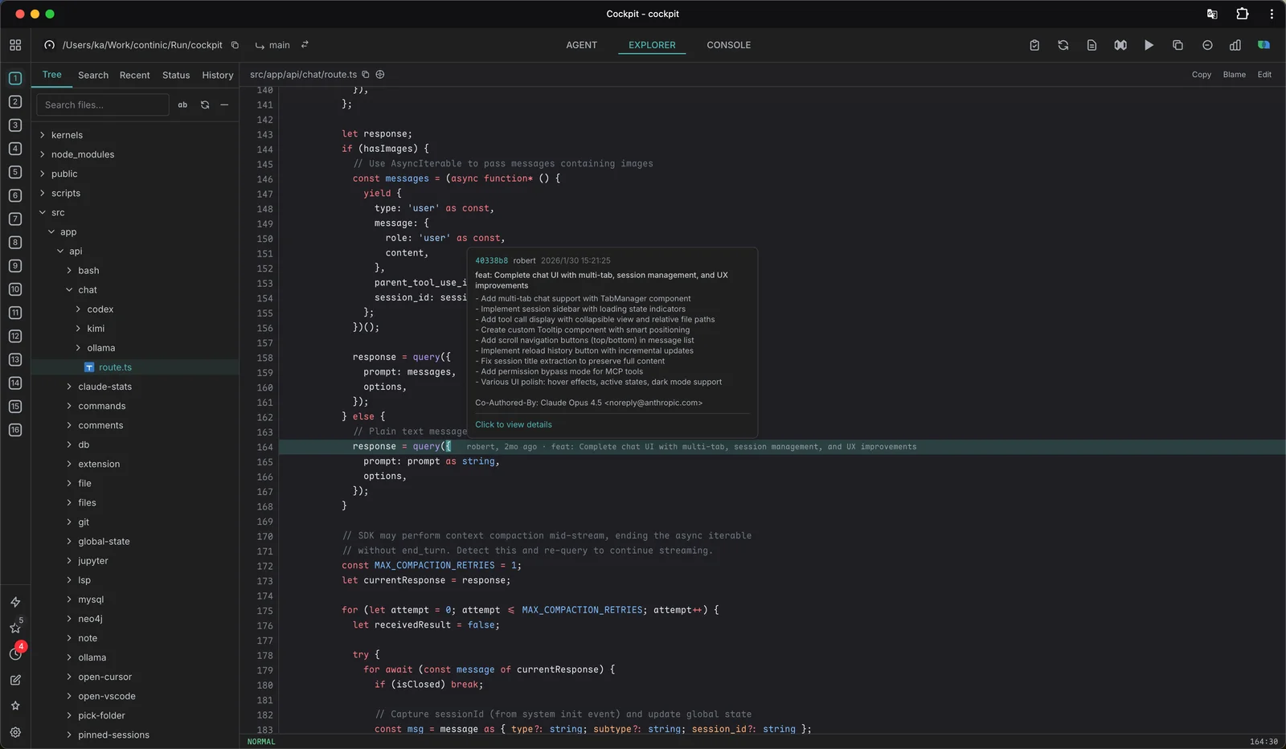Toggle the 'ab' case-match option
Viewport: 1286px width, 749px height.
point(182,104)
